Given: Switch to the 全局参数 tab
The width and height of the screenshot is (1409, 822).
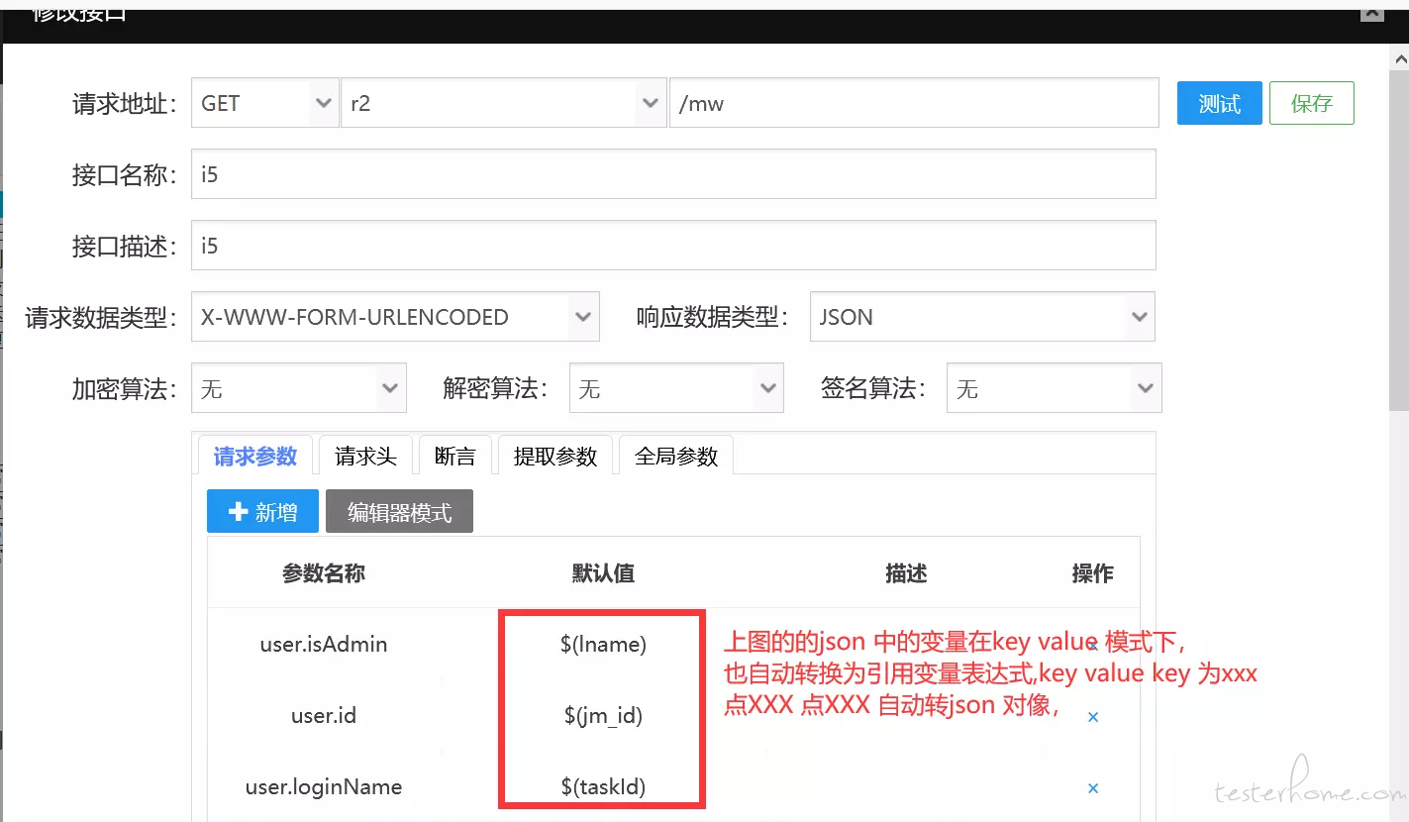Looking at the screenshot, I should tap(676, 456).
